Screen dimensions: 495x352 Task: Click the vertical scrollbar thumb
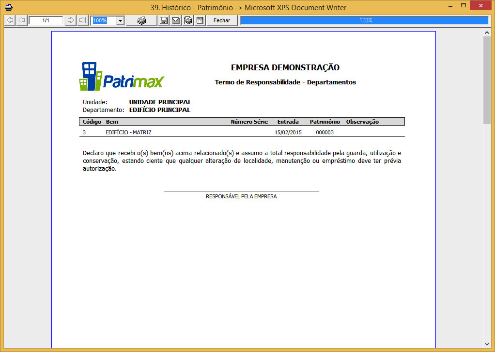click(487, 80)
